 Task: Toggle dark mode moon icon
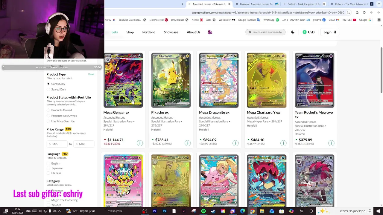pos(293,32)
